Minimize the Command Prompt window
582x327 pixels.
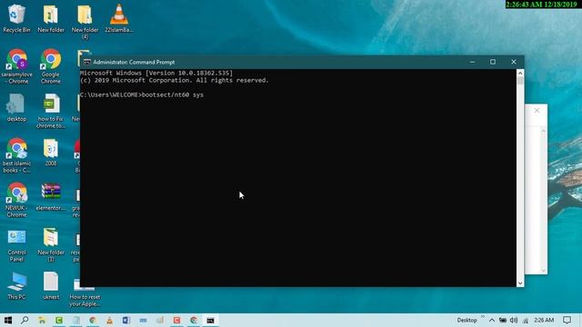pyautogui.click(x=472, y=62)
